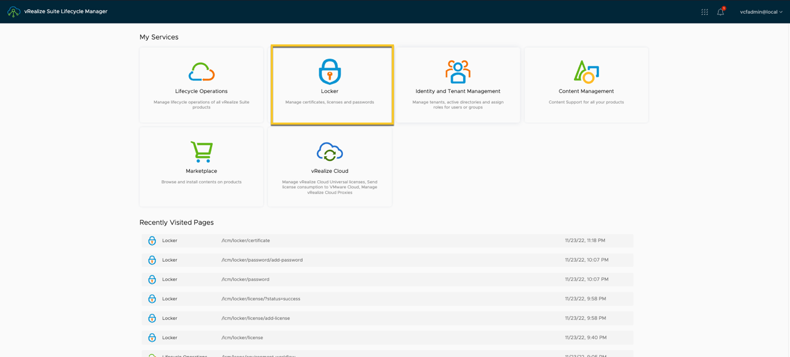Open the apps grid switcher icon

(705, 11)
